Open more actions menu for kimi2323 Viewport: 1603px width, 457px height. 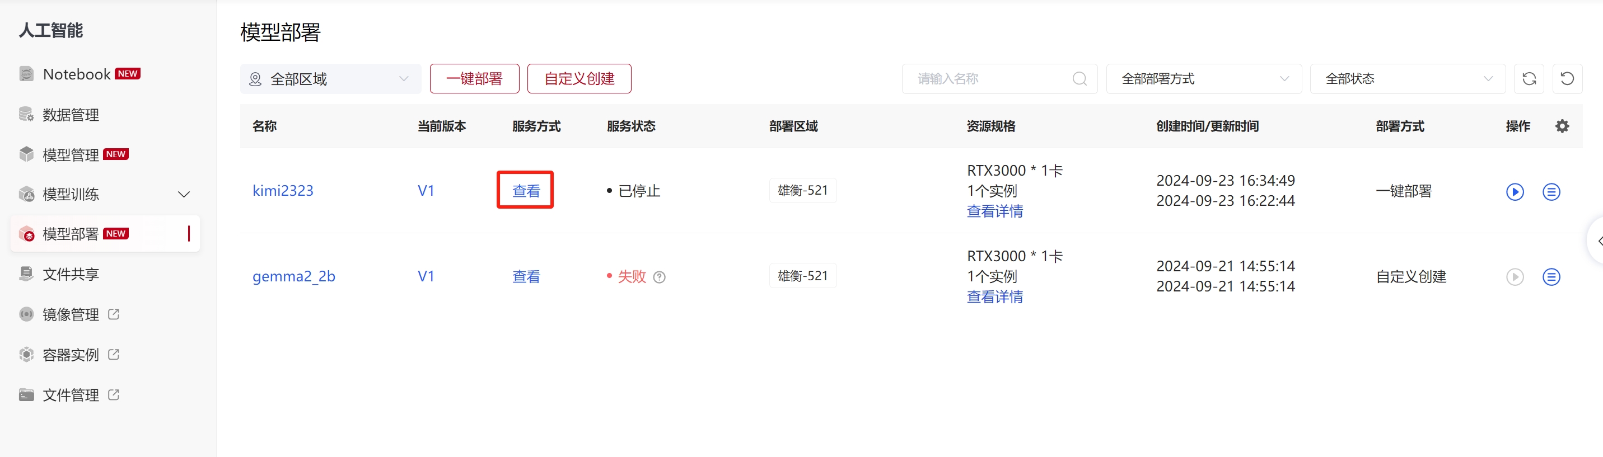[1551, 191]
